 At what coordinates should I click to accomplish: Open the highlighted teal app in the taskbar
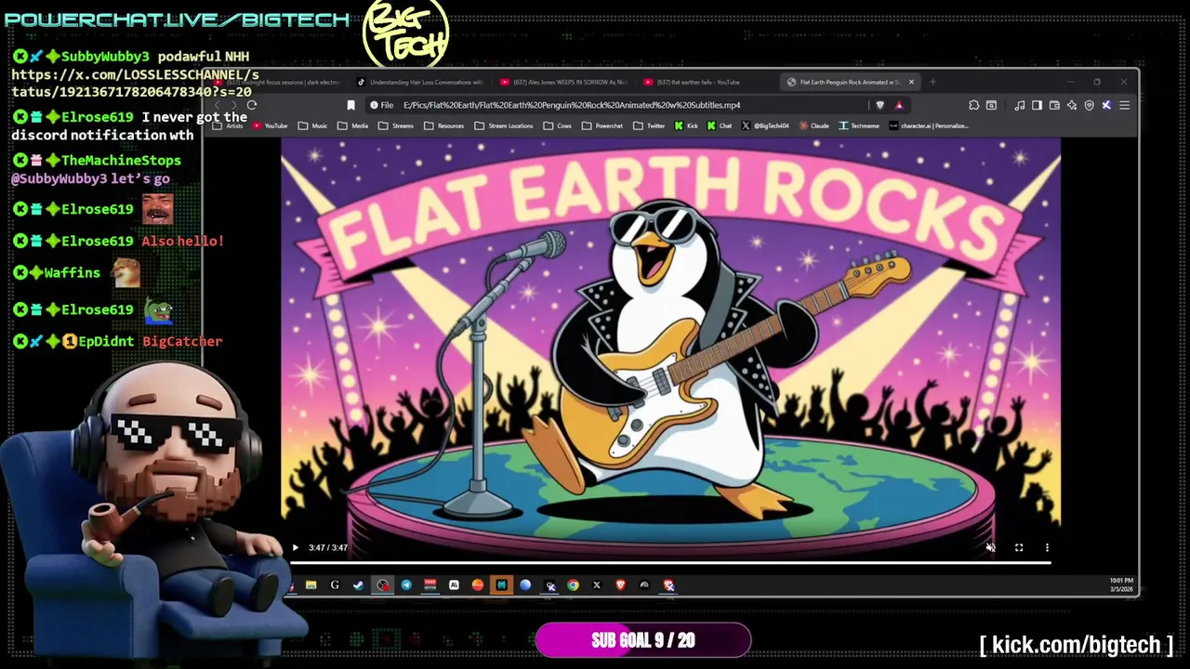[501, 585]
